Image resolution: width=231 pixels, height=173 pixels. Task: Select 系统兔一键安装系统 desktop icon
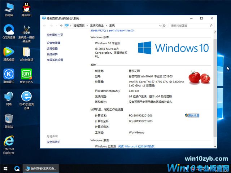[26, 34]
